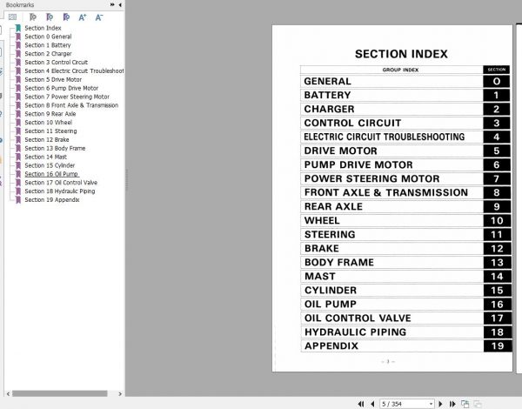Open bookmark Section 8 Front Axle & Transmission

click(x=71, y=105)
